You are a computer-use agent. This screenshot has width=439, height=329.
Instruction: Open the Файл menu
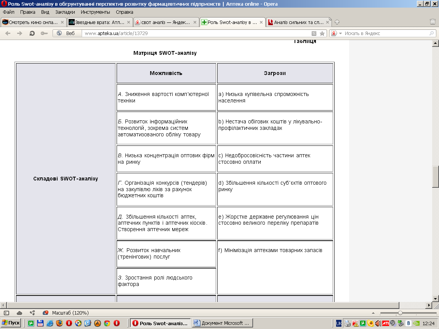point(9,12)
